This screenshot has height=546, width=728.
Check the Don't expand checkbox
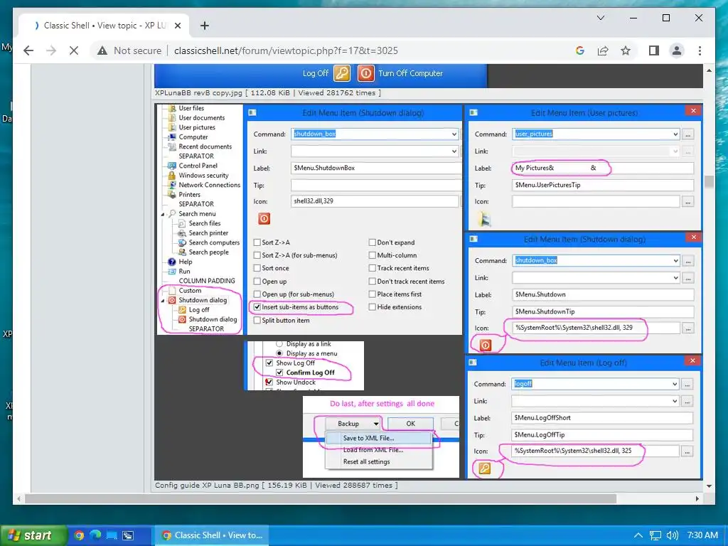pos(372,242)
